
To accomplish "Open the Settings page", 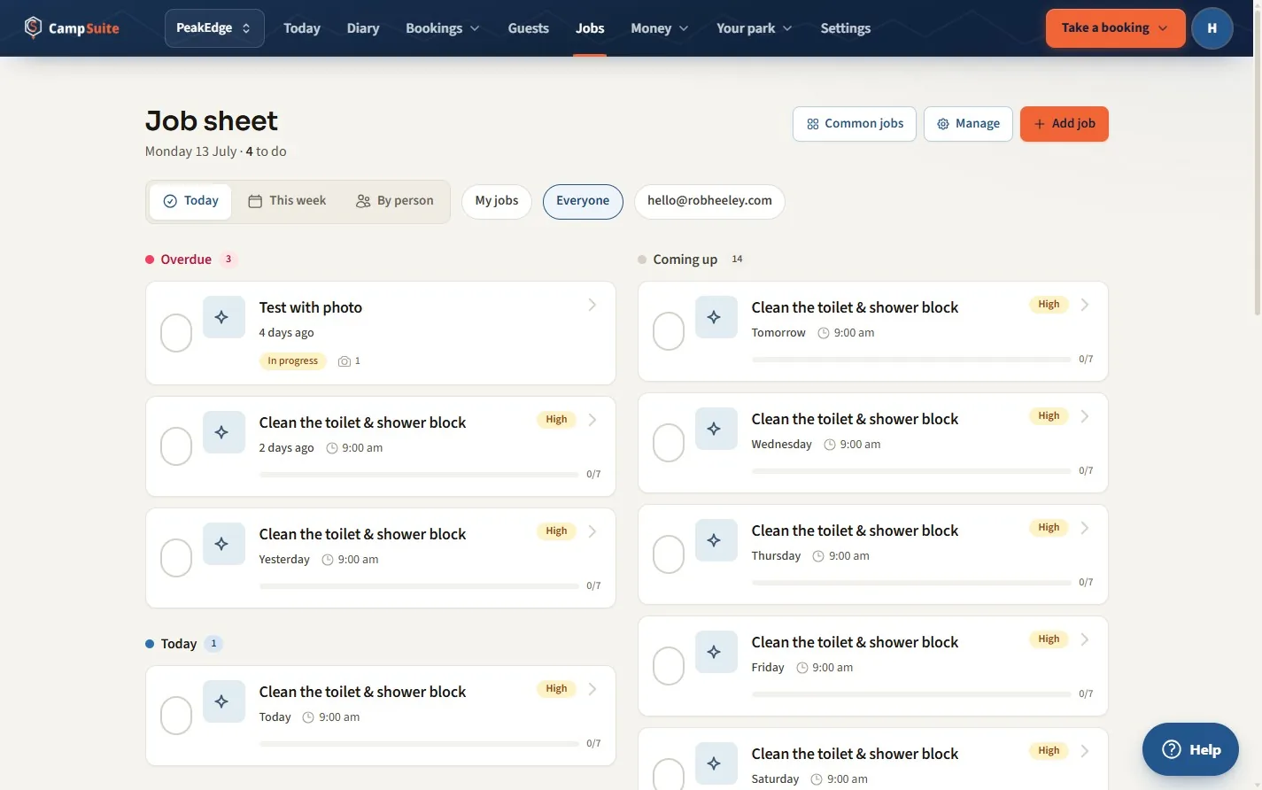I will pyautogui.click(x=845, y=28).
